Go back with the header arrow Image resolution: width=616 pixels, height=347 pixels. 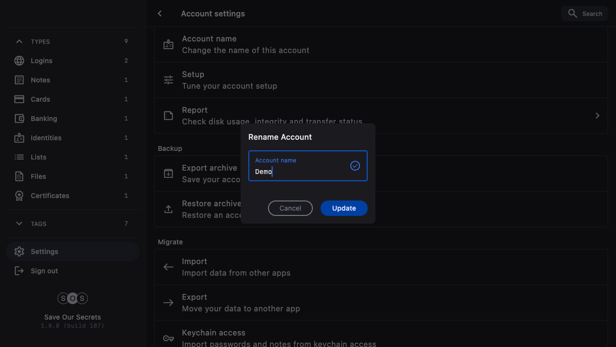point(160,13)
